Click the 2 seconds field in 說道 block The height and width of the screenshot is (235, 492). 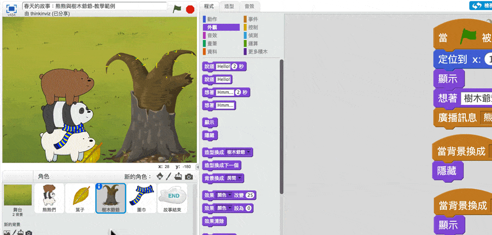click(x=234, y=66)
